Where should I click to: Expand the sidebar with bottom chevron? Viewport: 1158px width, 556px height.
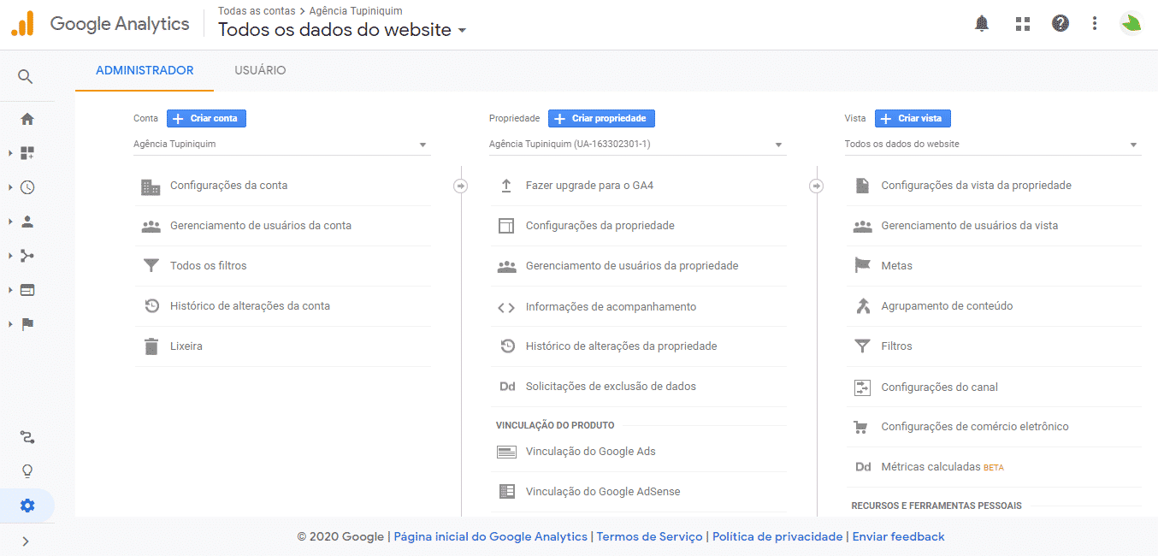(x=26, y=541)
